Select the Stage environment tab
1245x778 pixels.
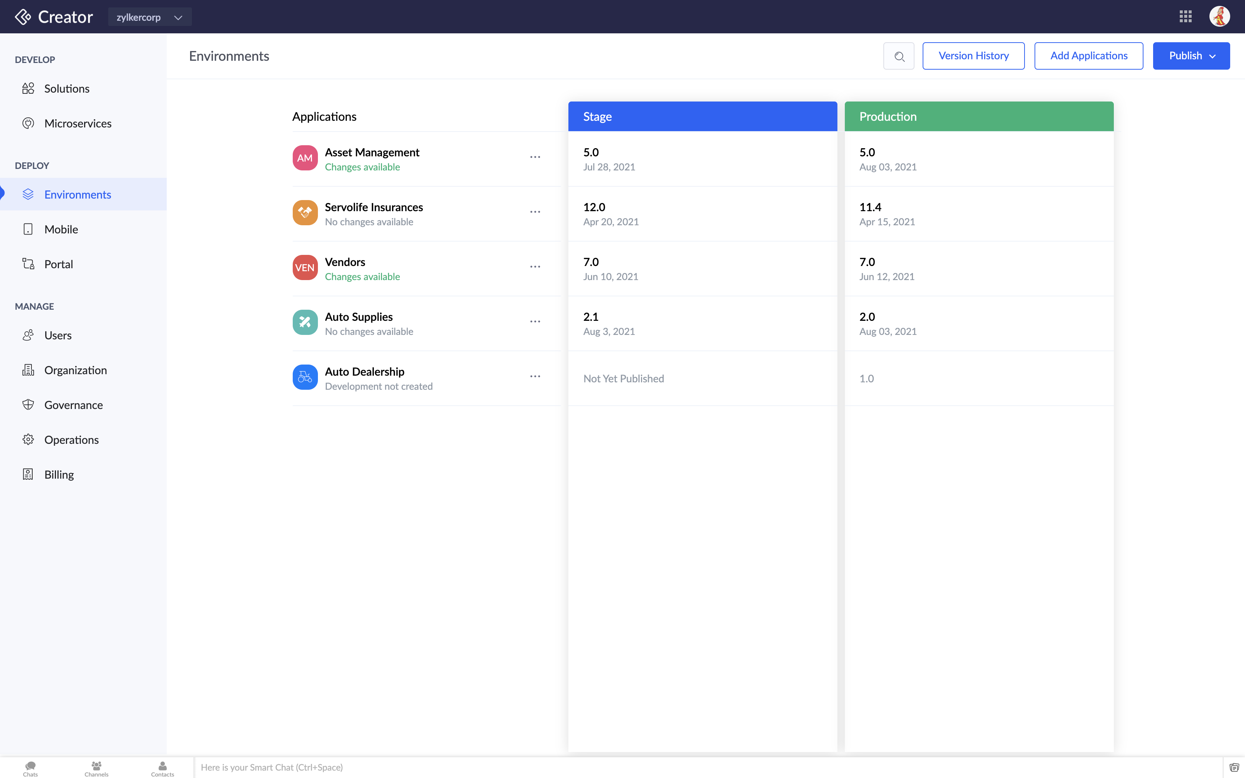coord(703,117)
